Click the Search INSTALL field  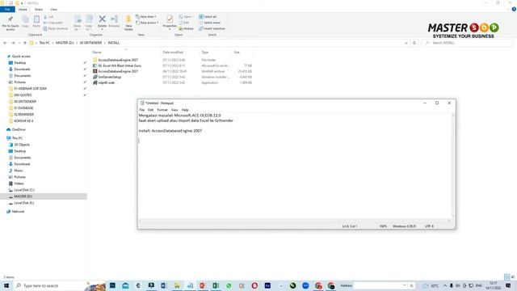(469, 43)
